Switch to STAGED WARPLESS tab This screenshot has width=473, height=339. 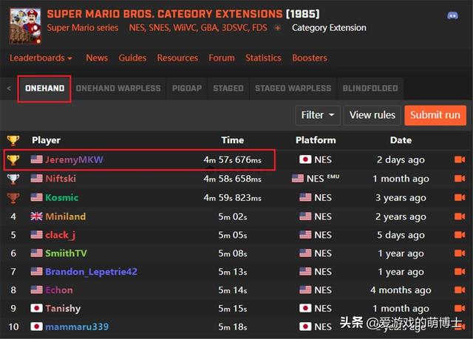click(293, 89)
